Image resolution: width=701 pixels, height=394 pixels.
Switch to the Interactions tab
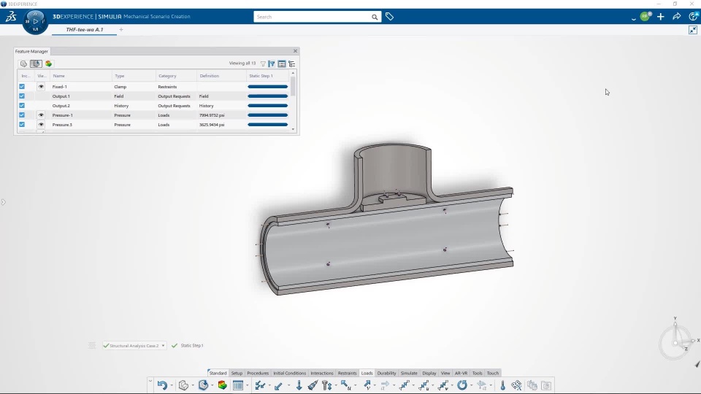point(322,373)
